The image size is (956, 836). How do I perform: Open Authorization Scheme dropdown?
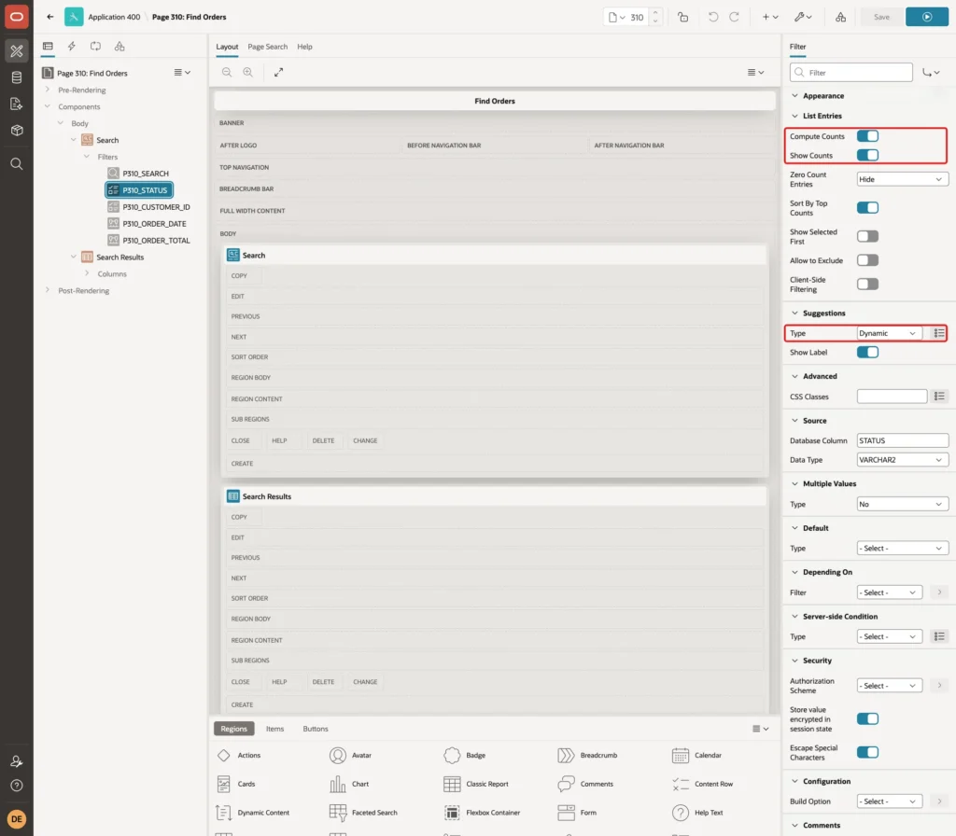pyautogui.click(x=889, y=686)
